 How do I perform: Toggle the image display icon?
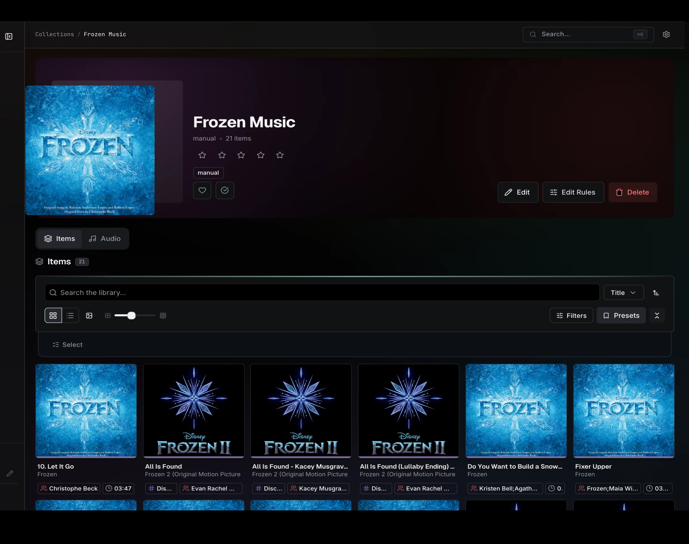89,315
